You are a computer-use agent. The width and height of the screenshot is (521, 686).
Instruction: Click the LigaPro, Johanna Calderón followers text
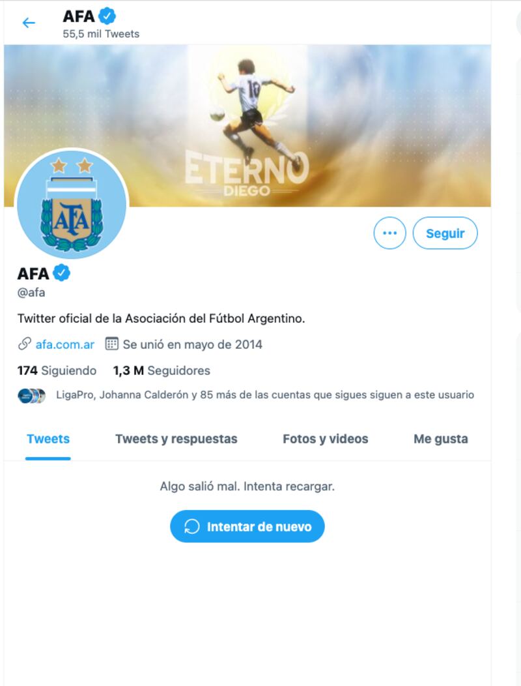click(x=265, y=395)
